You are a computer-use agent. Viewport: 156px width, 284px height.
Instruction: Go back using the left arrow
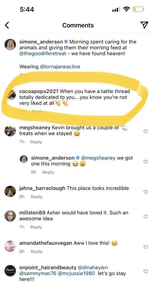[7, 25]
